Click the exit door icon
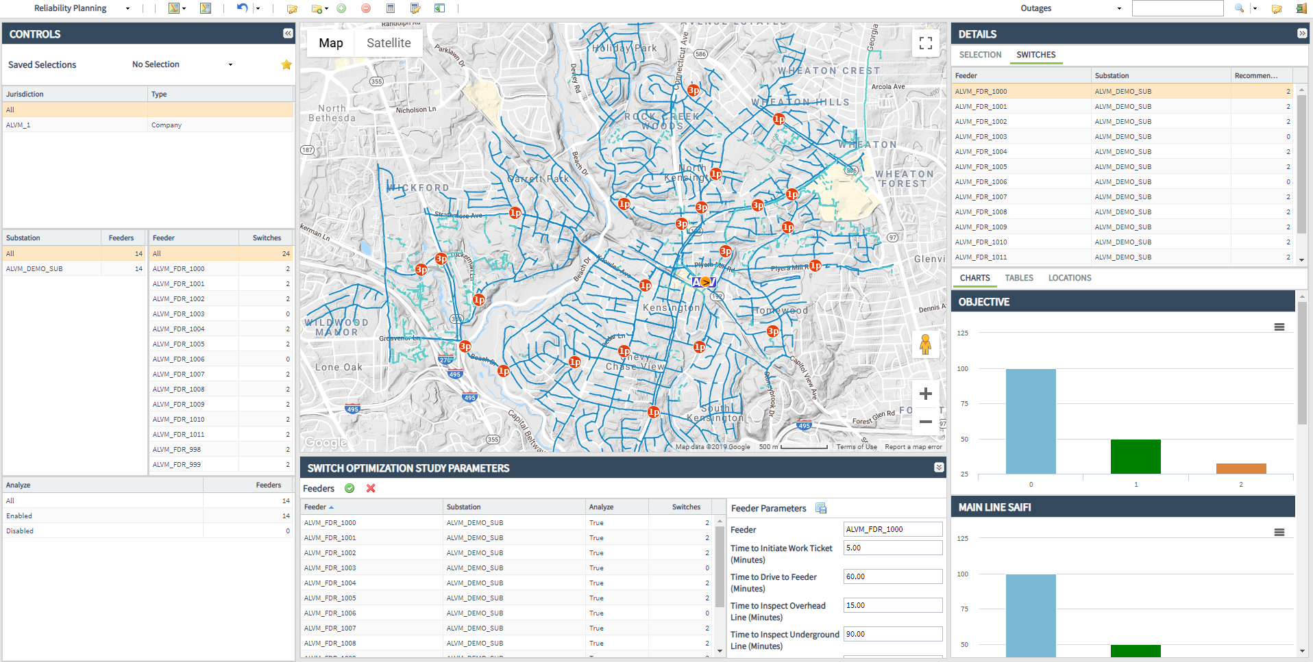The height and width of the screenshot is (662, 1313). click(1301, 8)
